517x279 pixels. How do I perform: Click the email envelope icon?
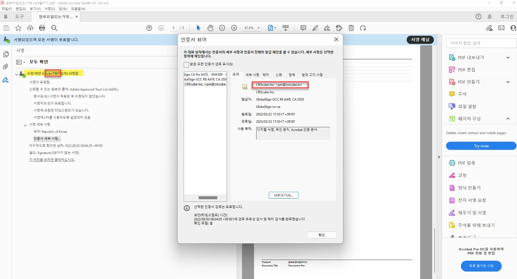[x=501, y=28]
